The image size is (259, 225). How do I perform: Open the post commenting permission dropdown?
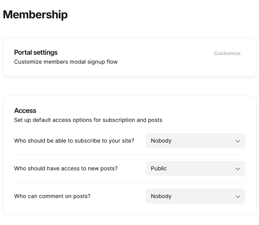196,196
